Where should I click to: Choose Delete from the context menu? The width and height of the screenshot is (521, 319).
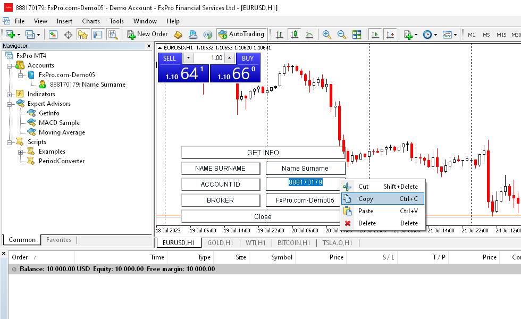(x=383, y=223)
